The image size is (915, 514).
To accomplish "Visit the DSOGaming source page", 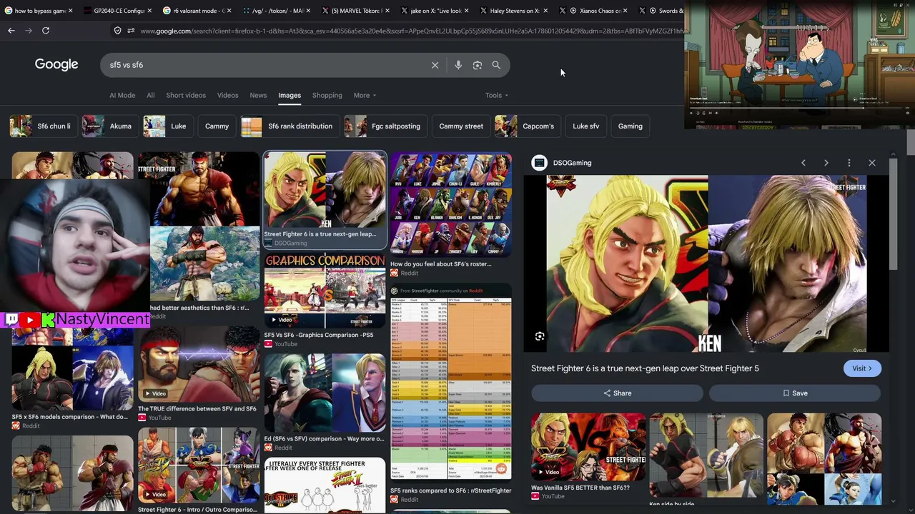I will click(862, 368).
